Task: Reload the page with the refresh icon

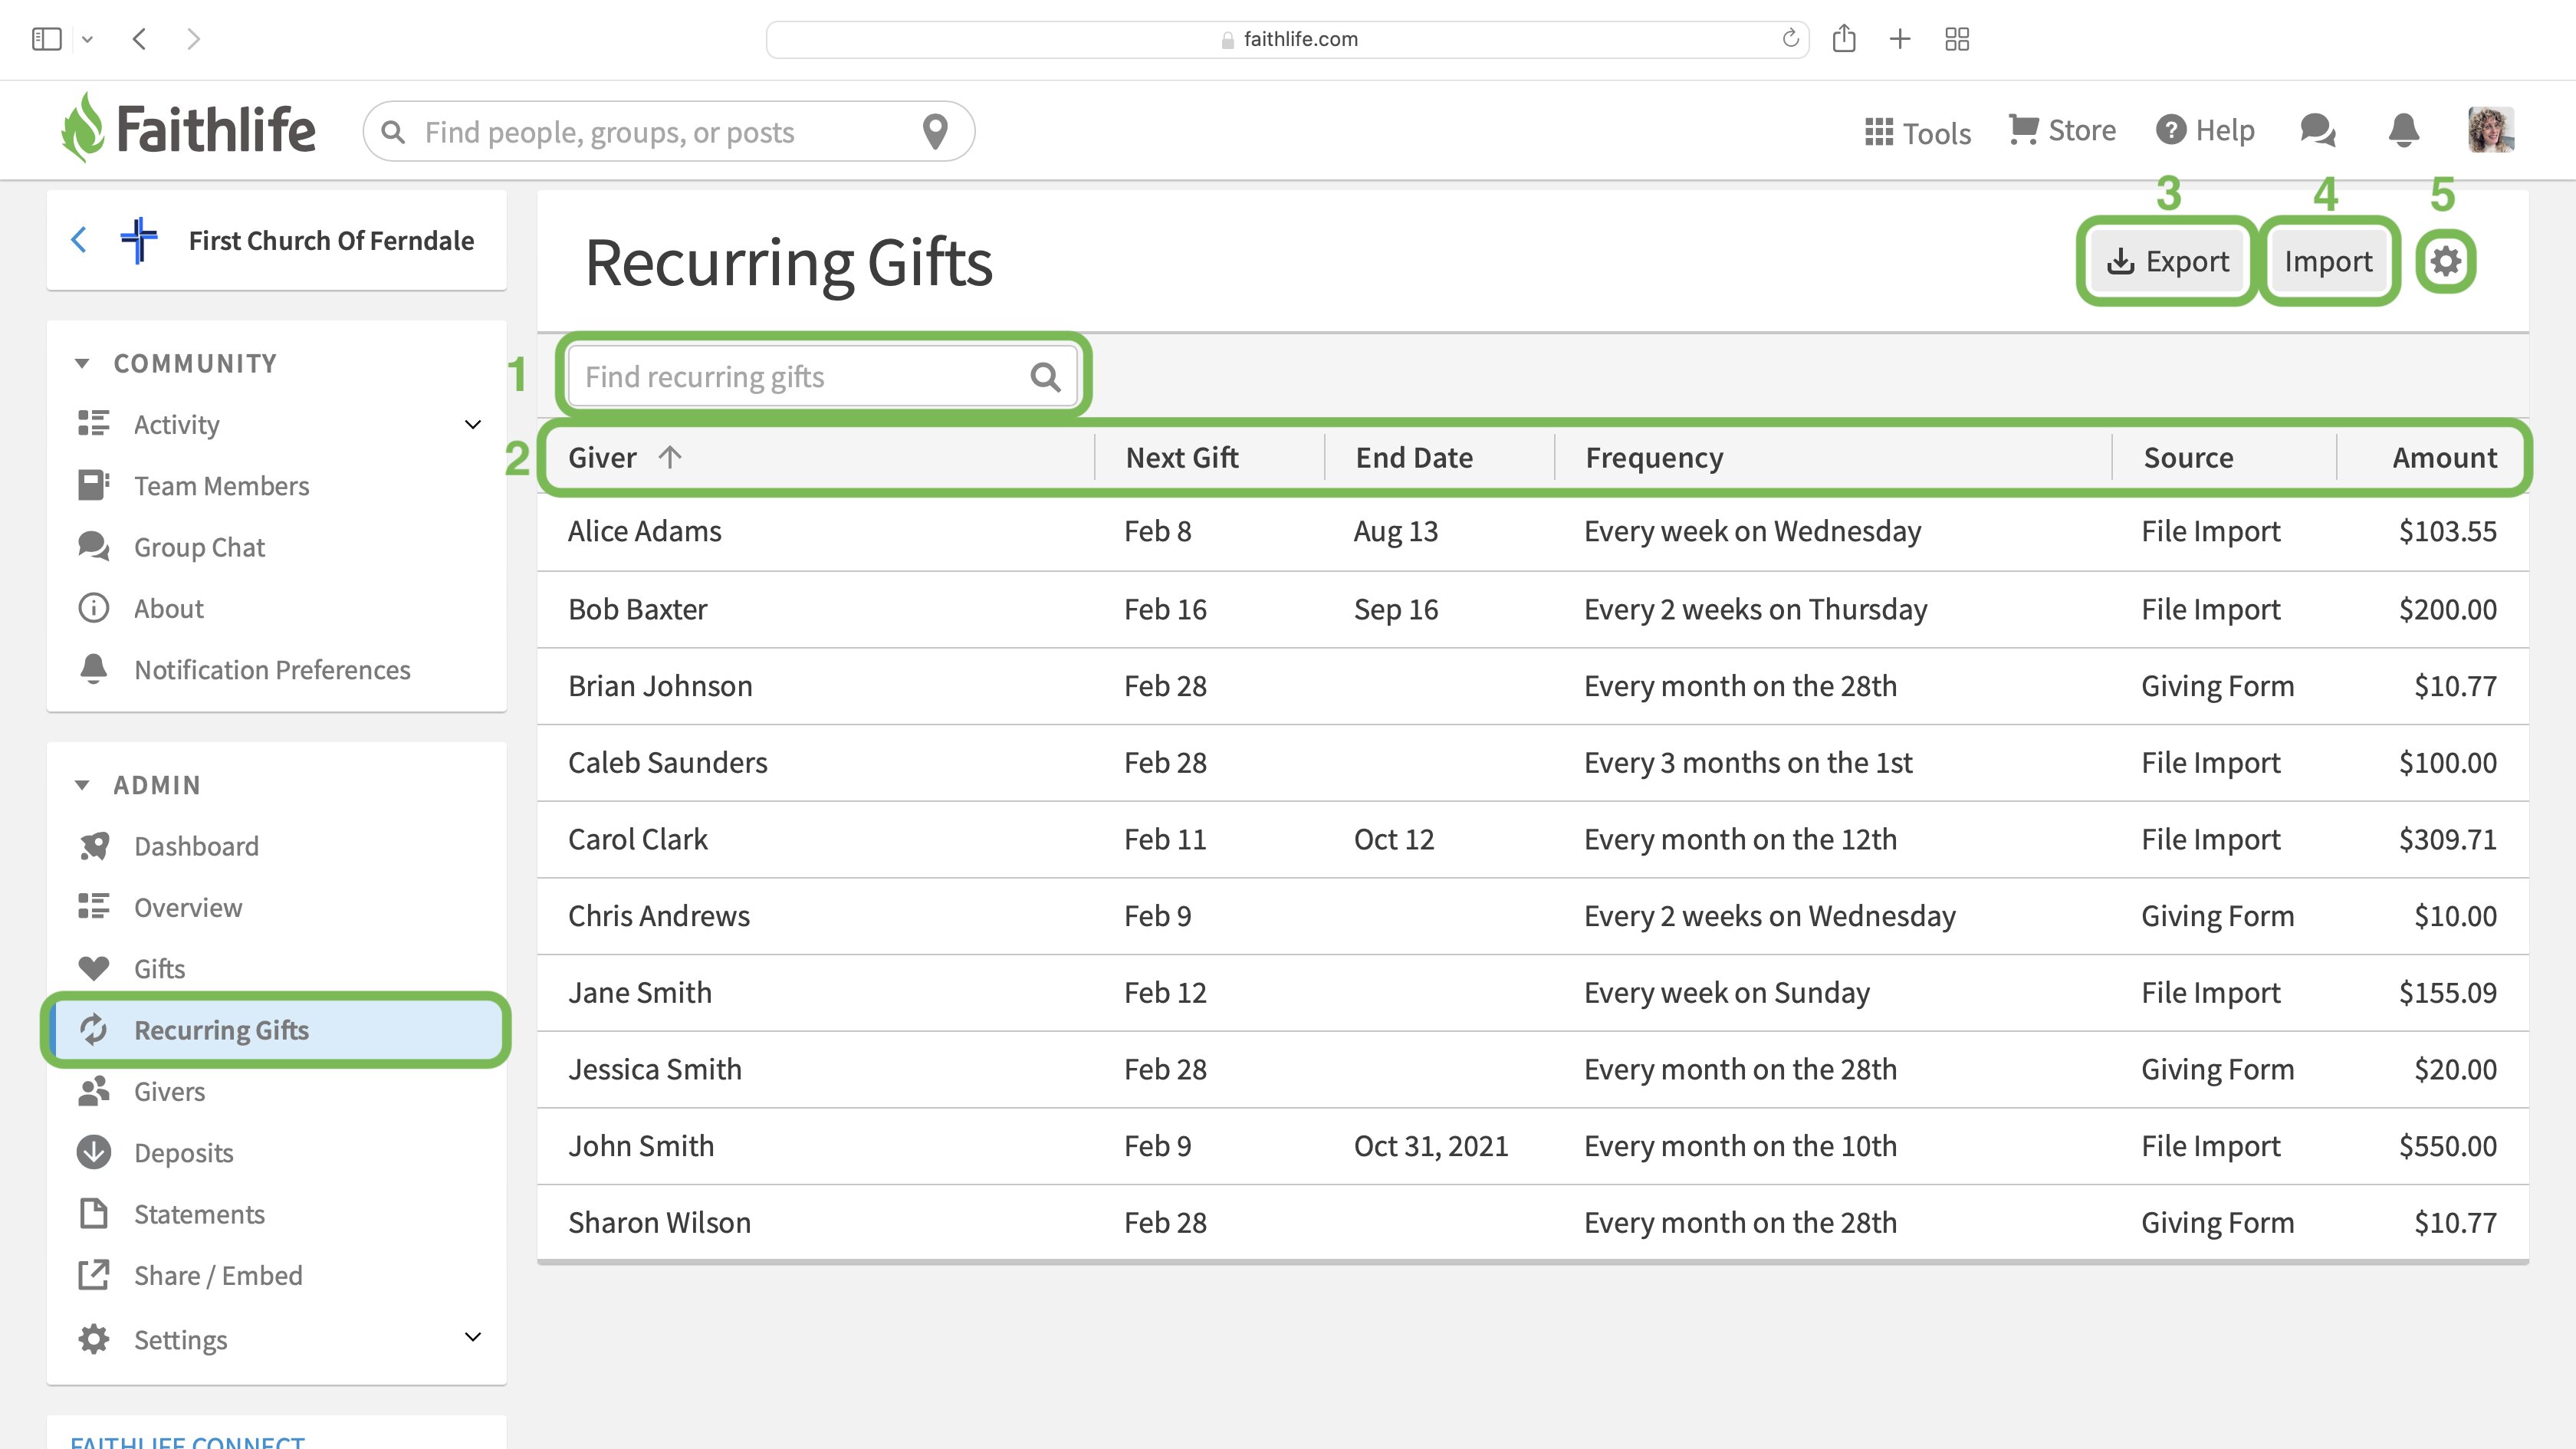Action: [1790, 39]
